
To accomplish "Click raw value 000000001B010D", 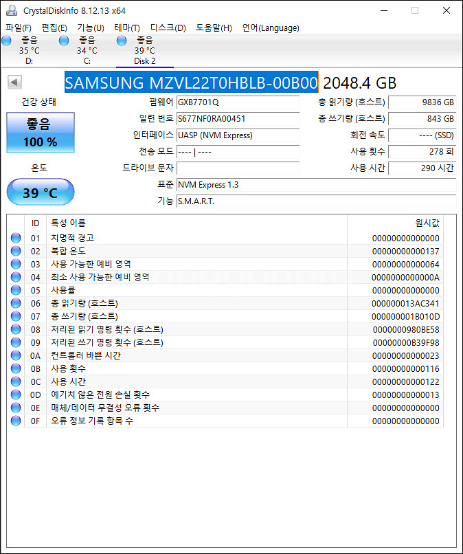I will [405, 317].
